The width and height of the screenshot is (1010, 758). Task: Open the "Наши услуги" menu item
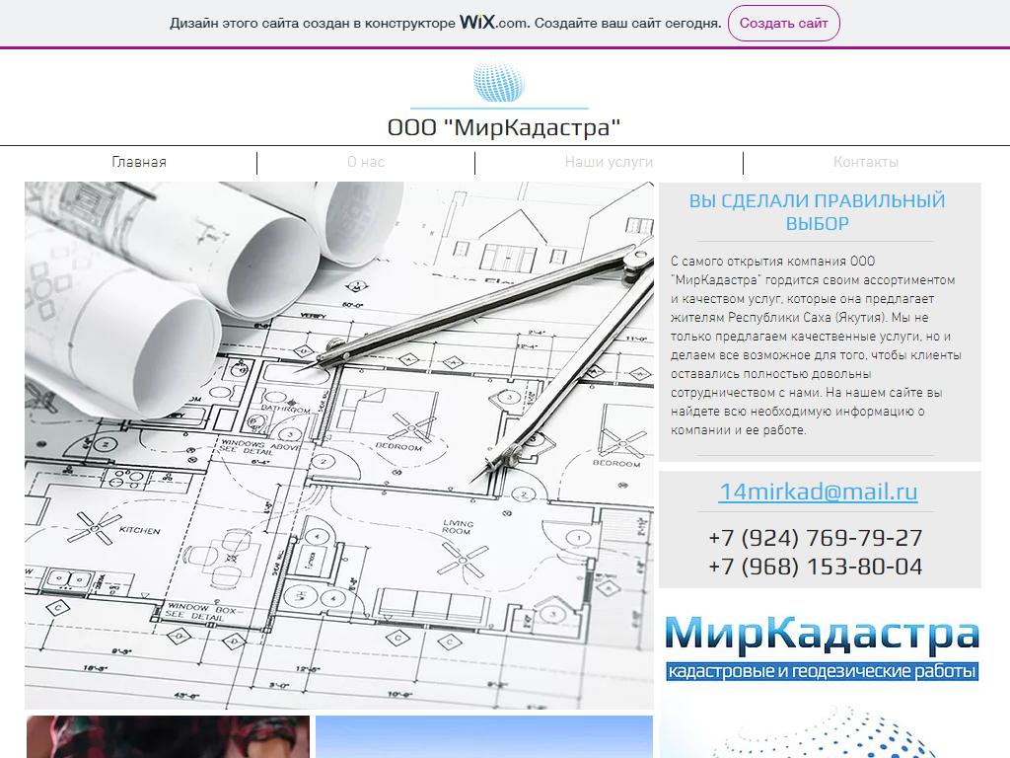(609, 163)
